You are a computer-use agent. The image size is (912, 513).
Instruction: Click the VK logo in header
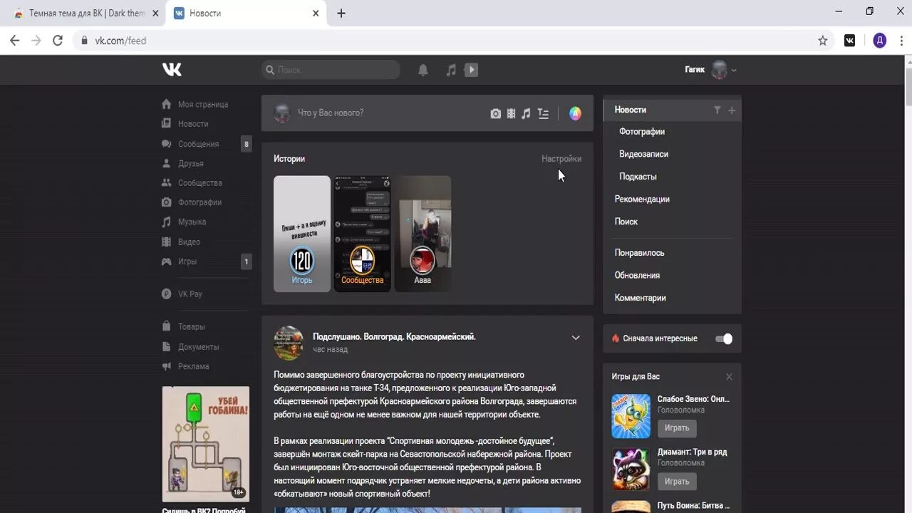tap(172, 69)
